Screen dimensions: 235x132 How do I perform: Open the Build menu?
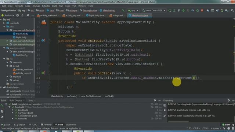pyautogui.click(x=55, y=6)
